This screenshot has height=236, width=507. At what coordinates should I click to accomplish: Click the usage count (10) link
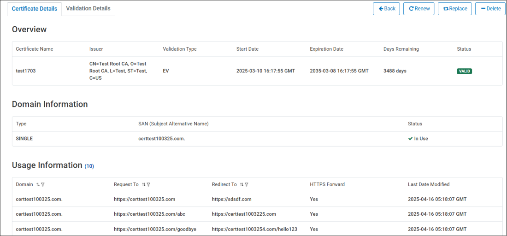[89, 166]
